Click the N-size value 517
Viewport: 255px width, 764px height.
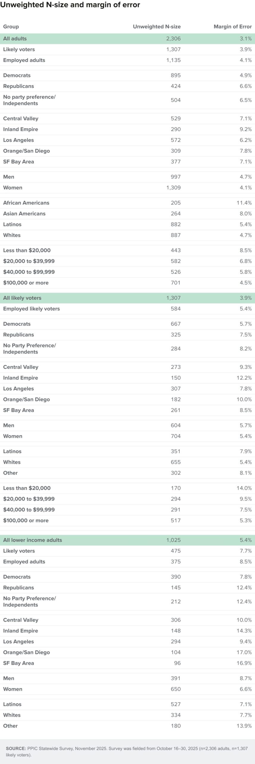(176, 520)
